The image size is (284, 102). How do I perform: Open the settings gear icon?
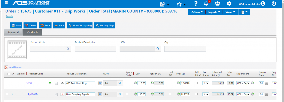point(229,4)
